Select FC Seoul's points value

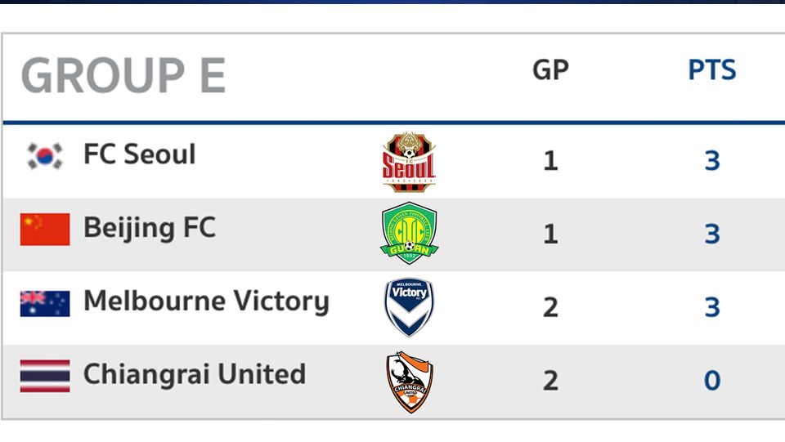(712, 160)
